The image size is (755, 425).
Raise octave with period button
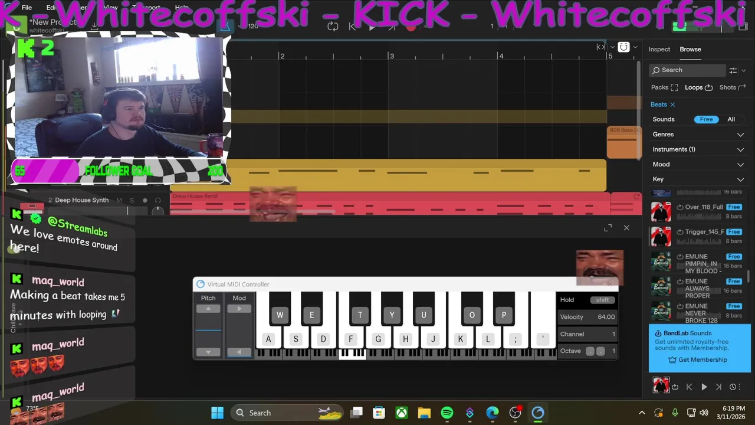(600, 351)
